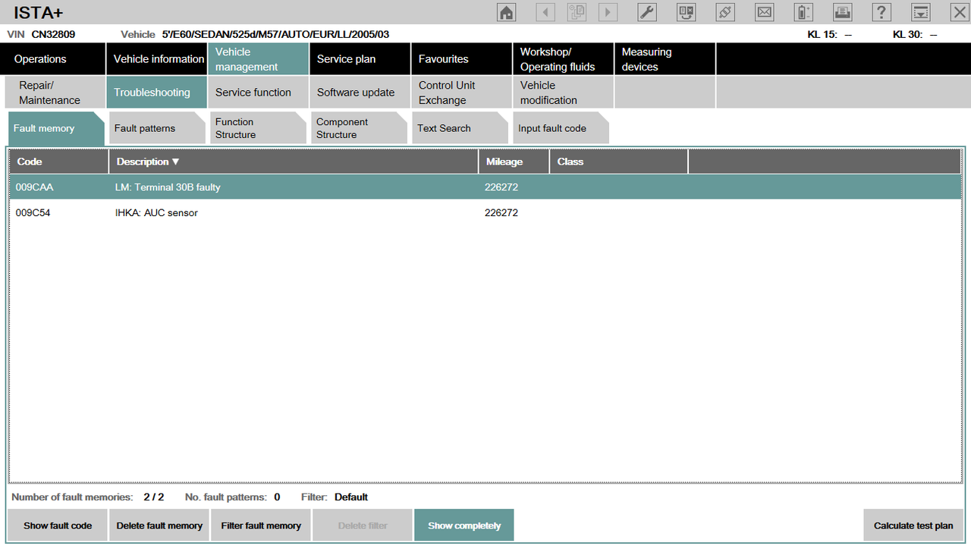Select the Troubleshooting submenu
The width and height of the screenshot is (971, 546).
point(156,93)
